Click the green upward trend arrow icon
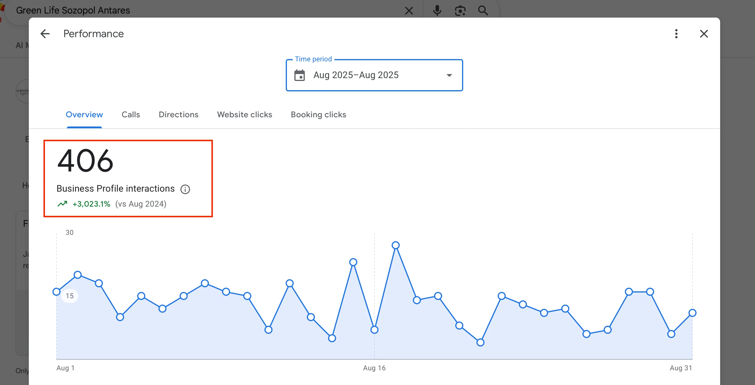This screenshot has width=755, height=385. 62,204
